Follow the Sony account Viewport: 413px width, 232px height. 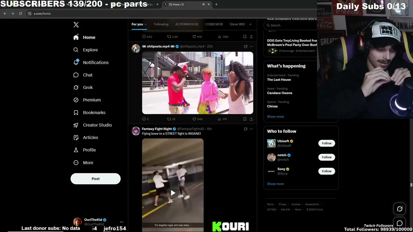327,171
